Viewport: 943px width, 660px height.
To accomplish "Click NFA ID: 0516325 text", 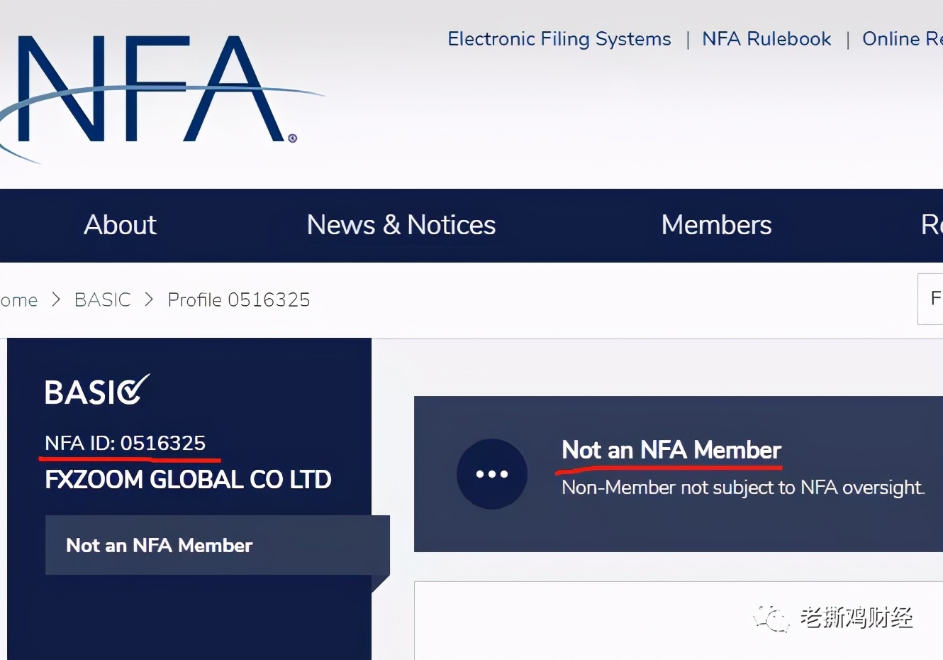I will click(125, 444).
